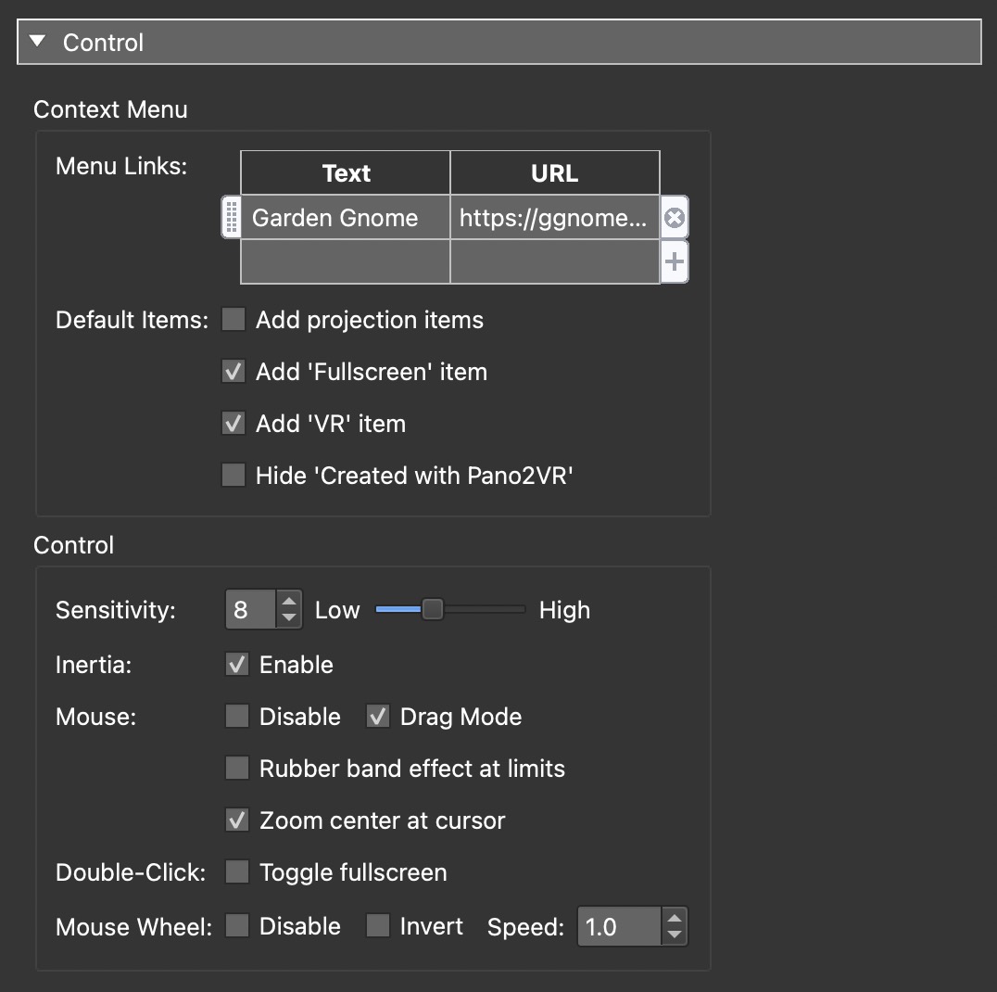997x992 pixels.
Task: Disable Inertia by unchecking Enable
Action: point(237,665)
